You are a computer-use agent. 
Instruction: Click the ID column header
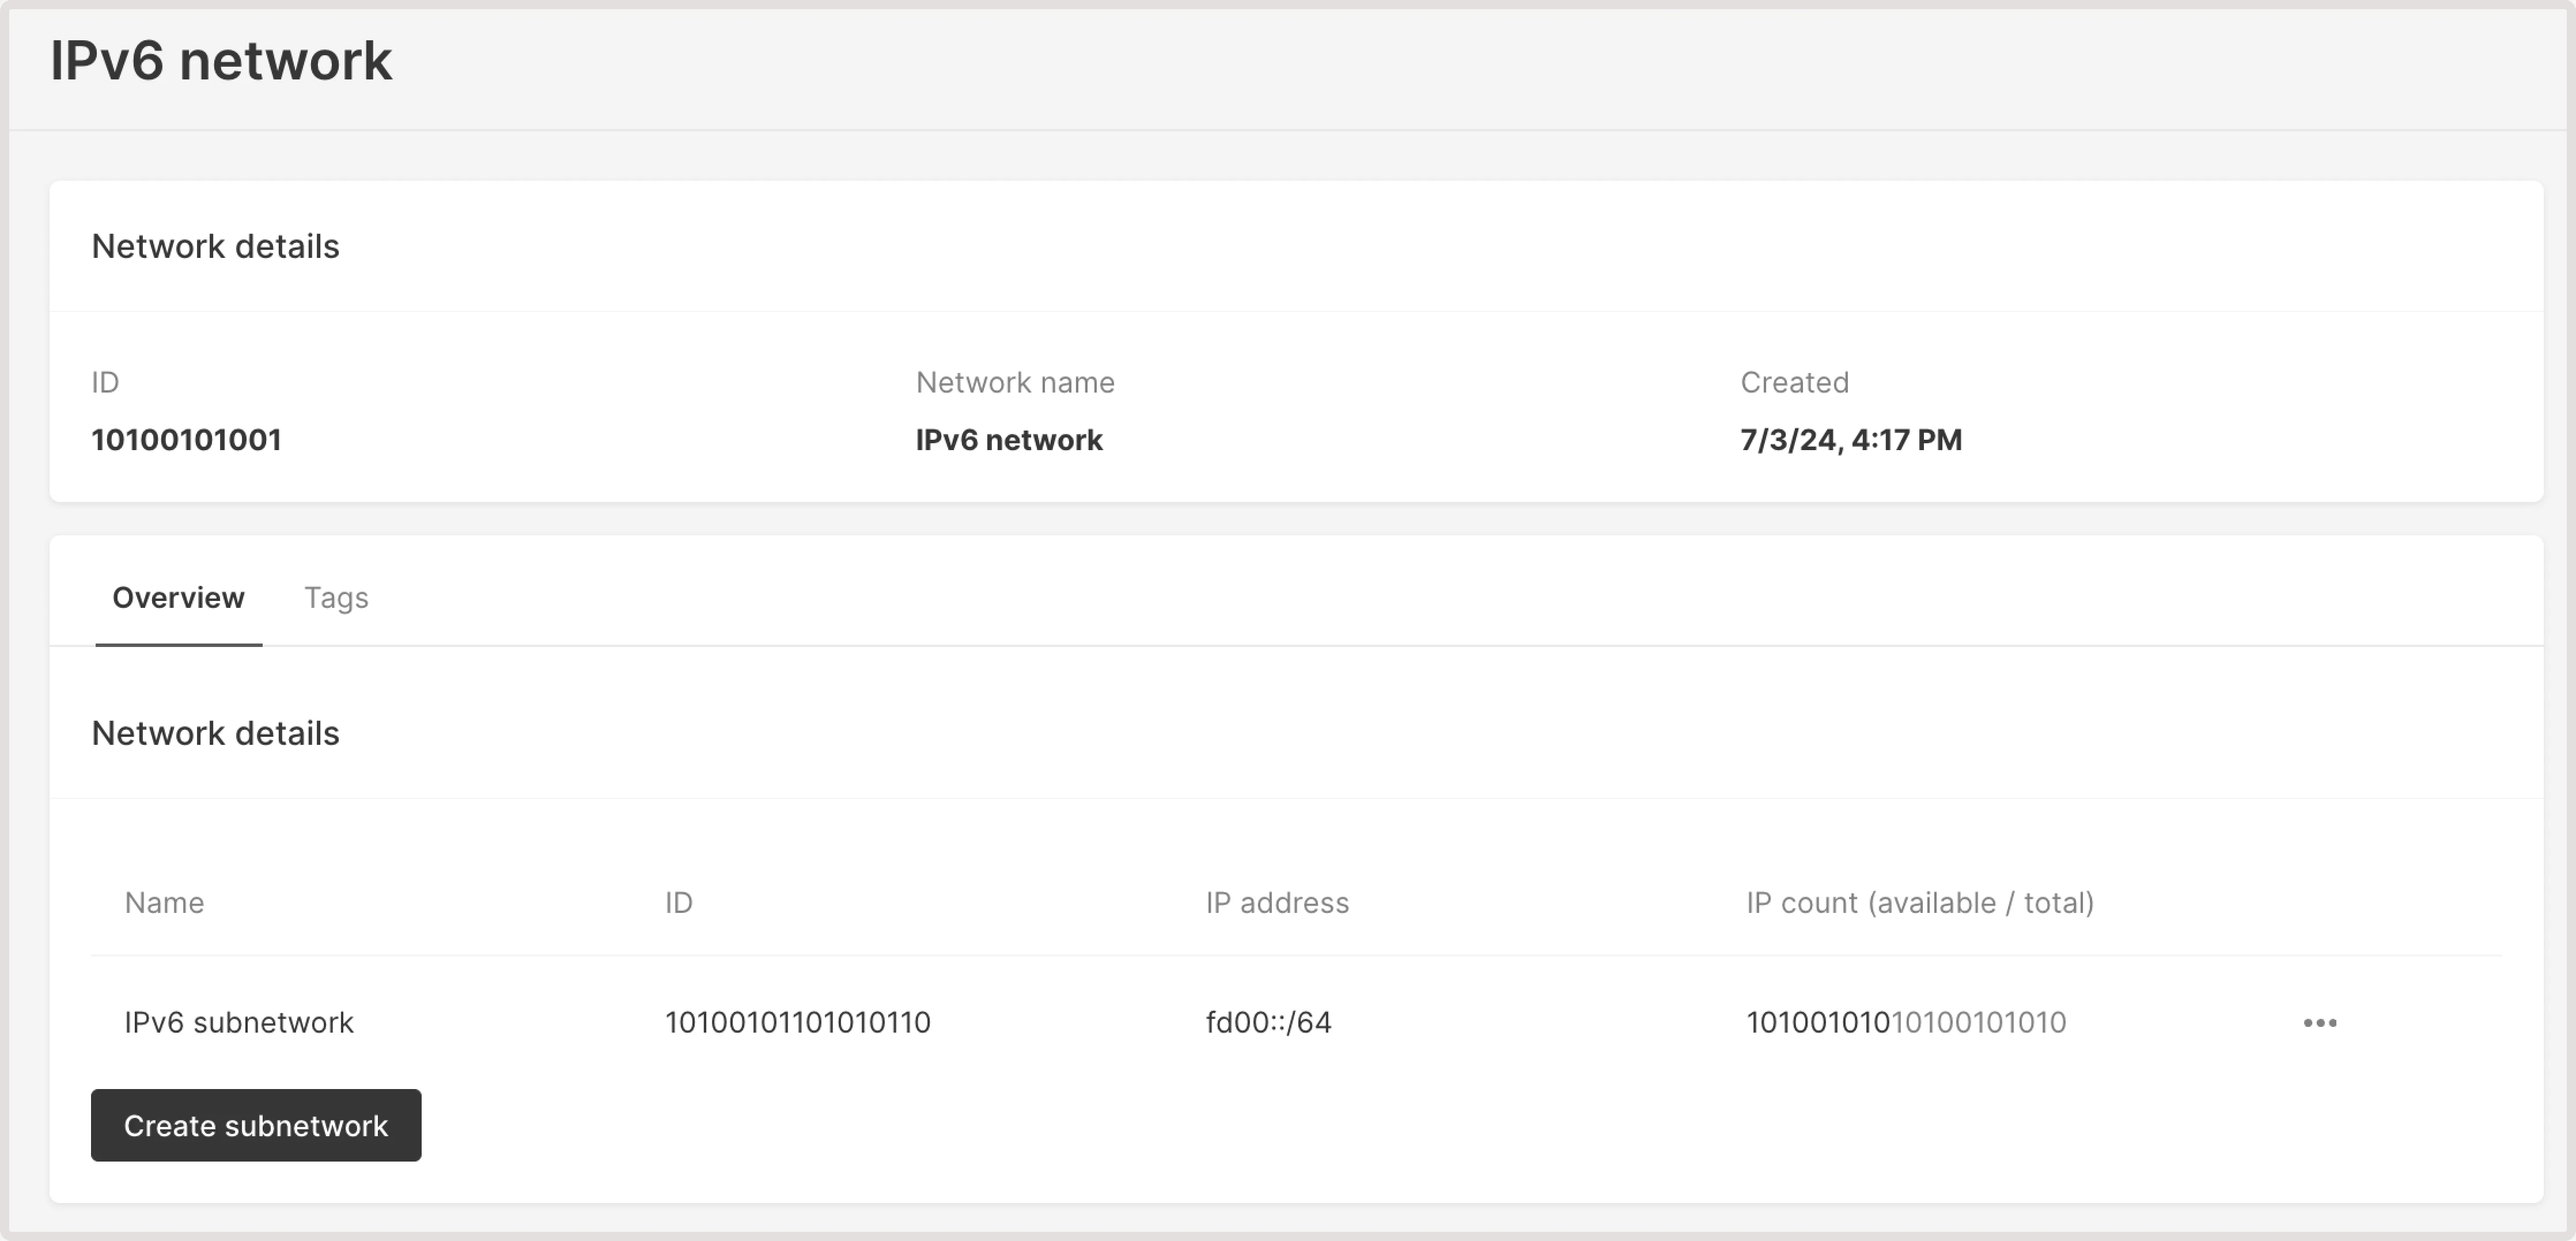[679, 903]
